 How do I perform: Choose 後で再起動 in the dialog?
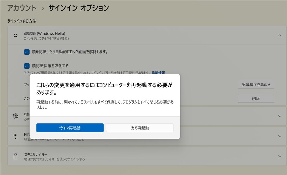click(x=140, y=128)
